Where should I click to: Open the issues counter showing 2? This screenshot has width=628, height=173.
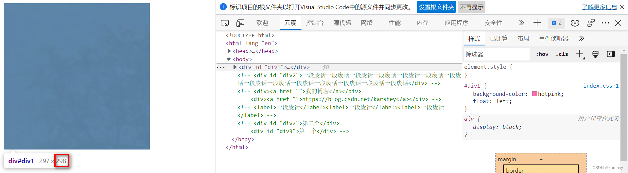tap(556, 23)
